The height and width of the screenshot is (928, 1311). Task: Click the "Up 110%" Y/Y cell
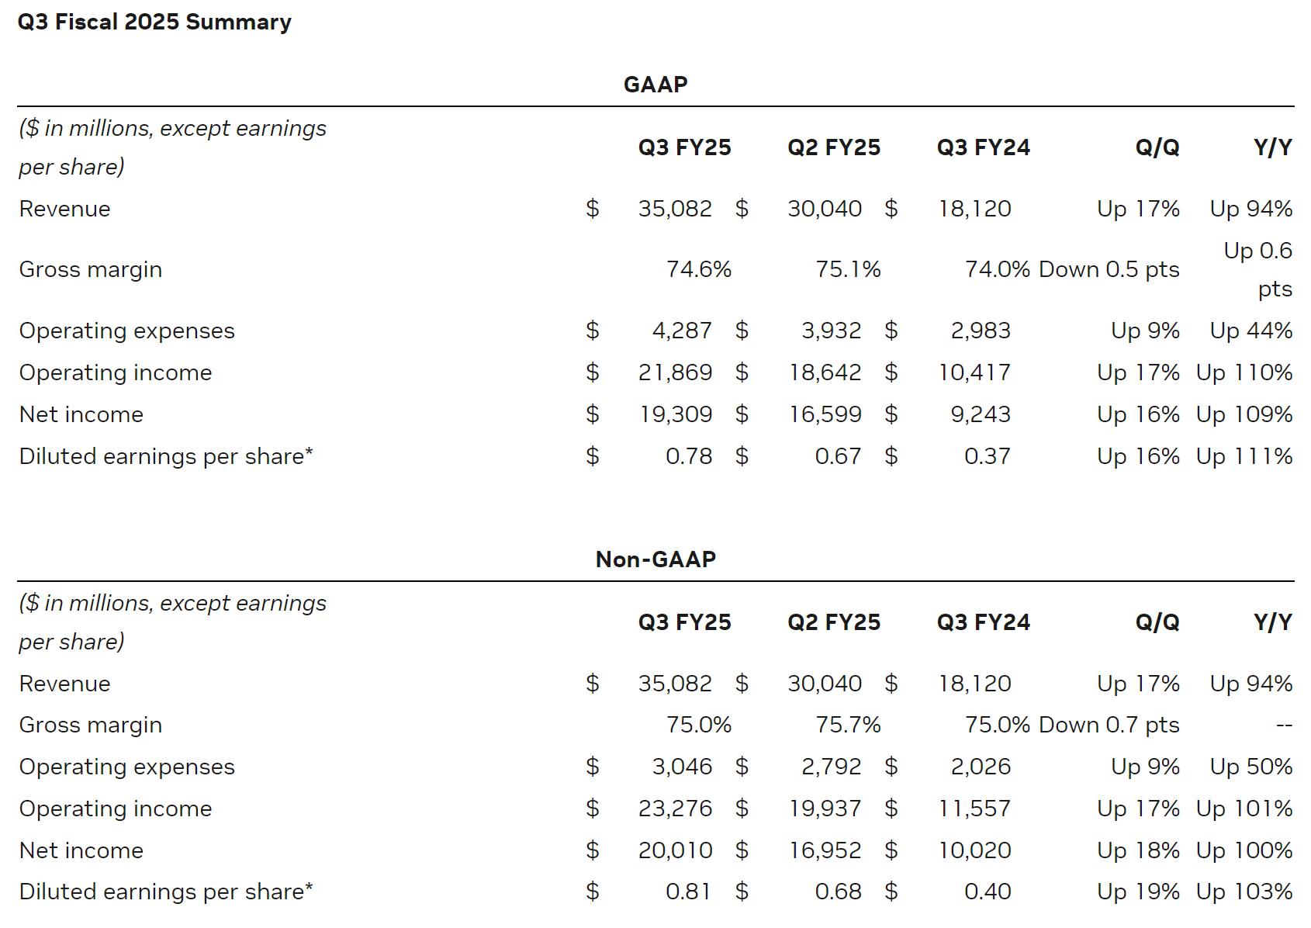coord(1244,372)
